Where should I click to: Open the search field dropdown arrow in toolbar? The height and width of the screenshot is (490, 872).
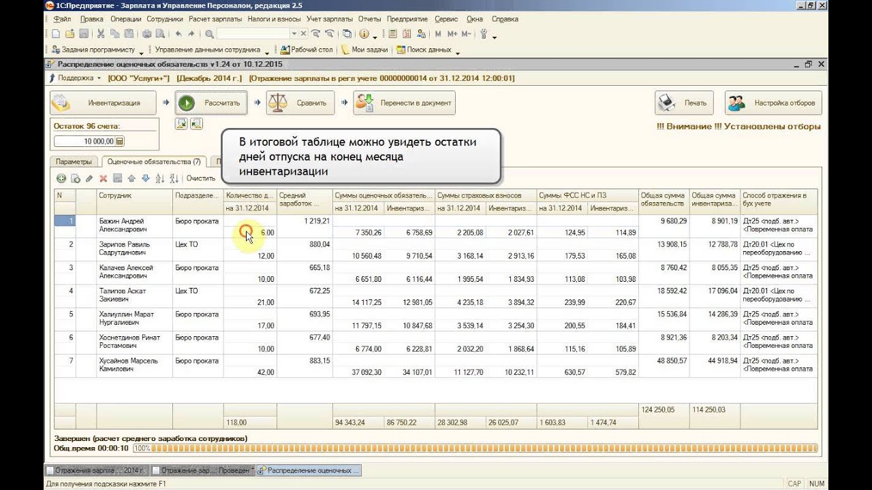tap(294, 34)
